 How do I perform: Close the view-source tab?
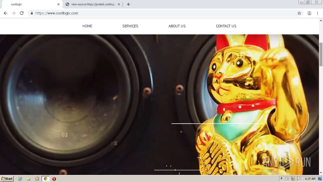pos(119,4)
